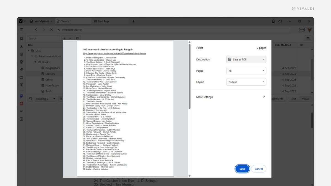331x186 pixels.
Task: Collapse the Books folder in the notes tree
Action: pyautogui.click(x=35, y=62)
